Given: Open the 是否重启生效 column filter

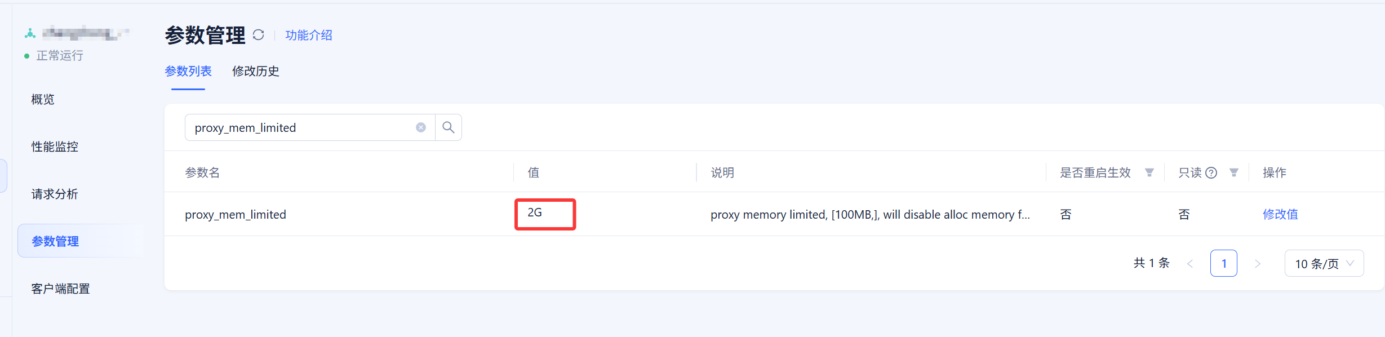Looking at the screenshot, I should 1149,172.
